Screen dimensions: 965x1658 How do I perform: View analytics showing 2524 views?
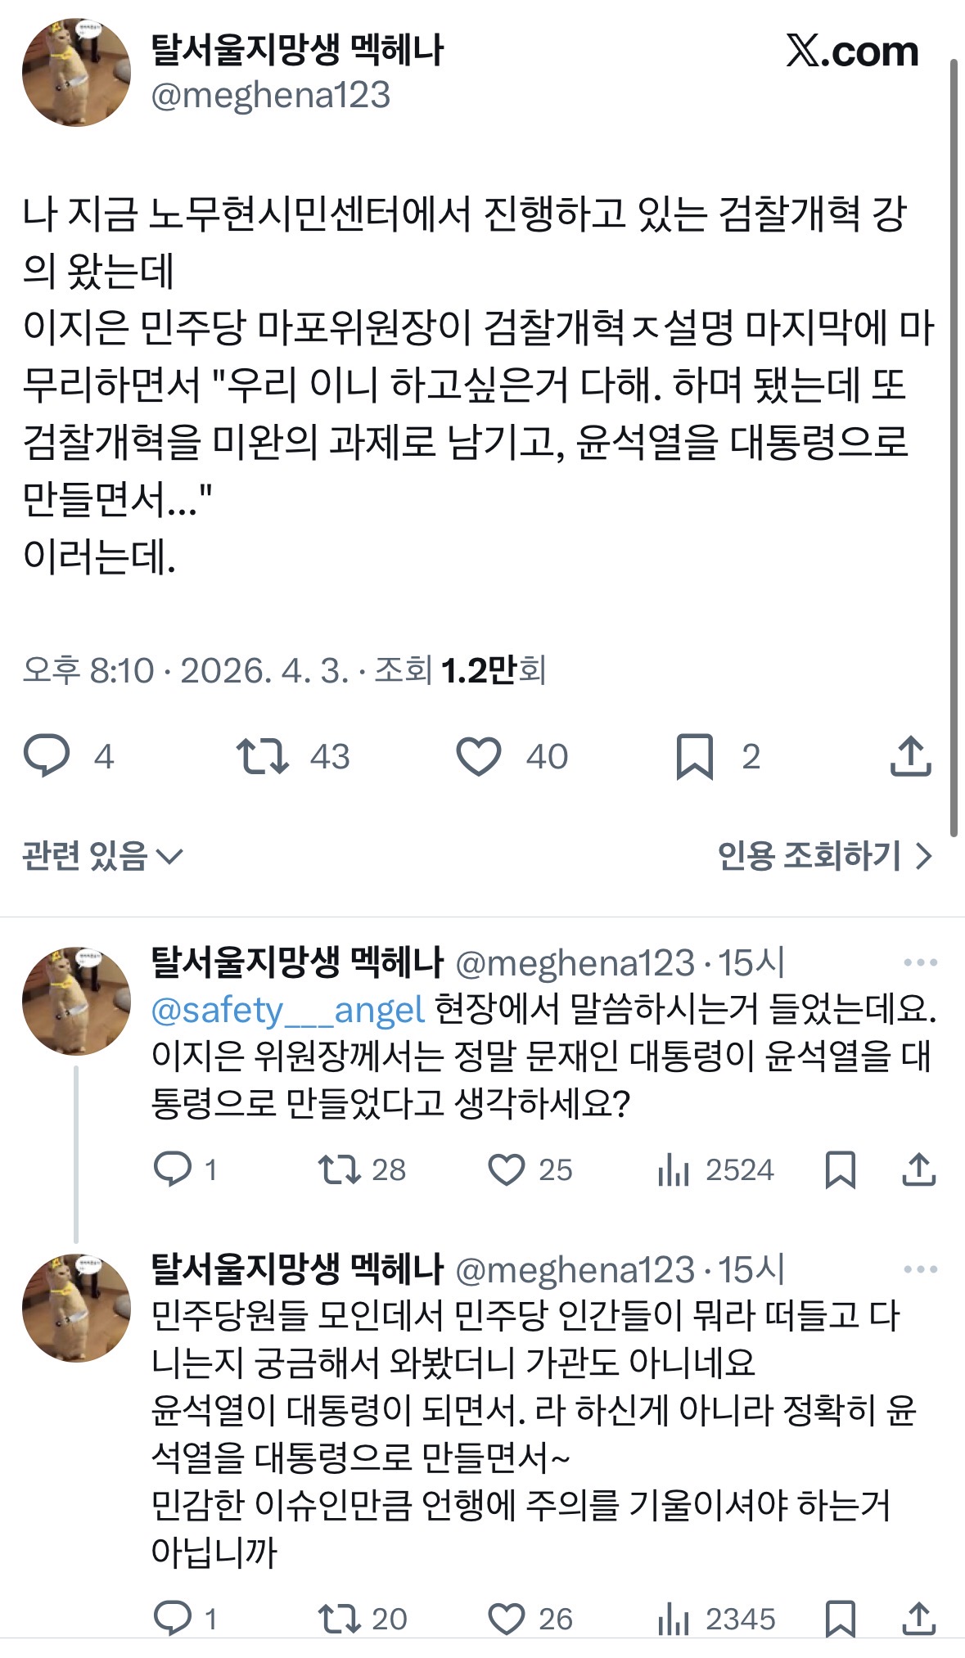click(715, 1169)
